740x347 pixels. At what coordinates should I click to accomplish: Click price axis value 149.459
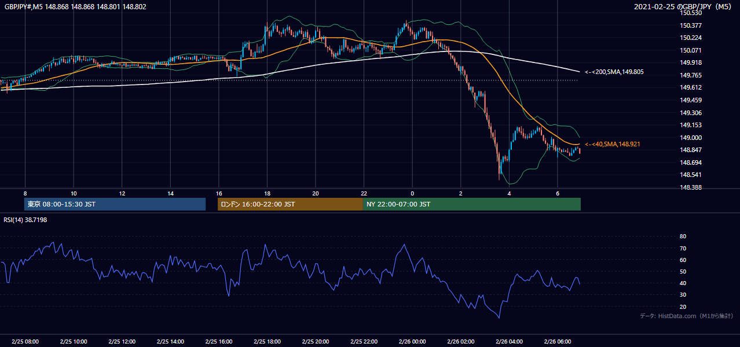tap(691, 100)
